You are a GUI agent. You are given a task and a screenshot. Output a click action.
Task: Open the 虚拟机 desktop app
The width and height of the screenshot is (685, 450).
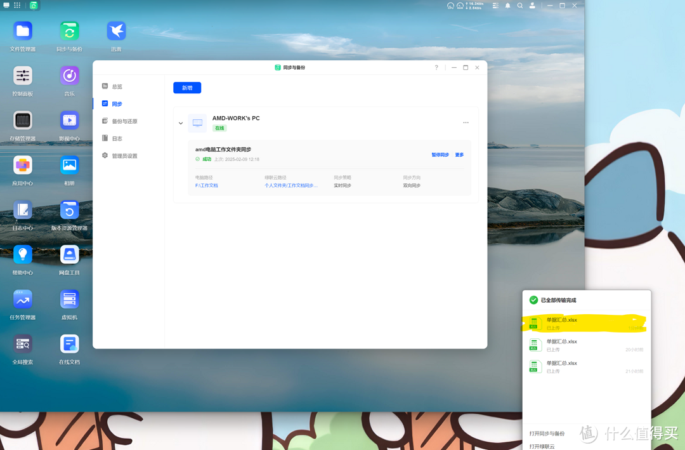[x=69, y=300]
